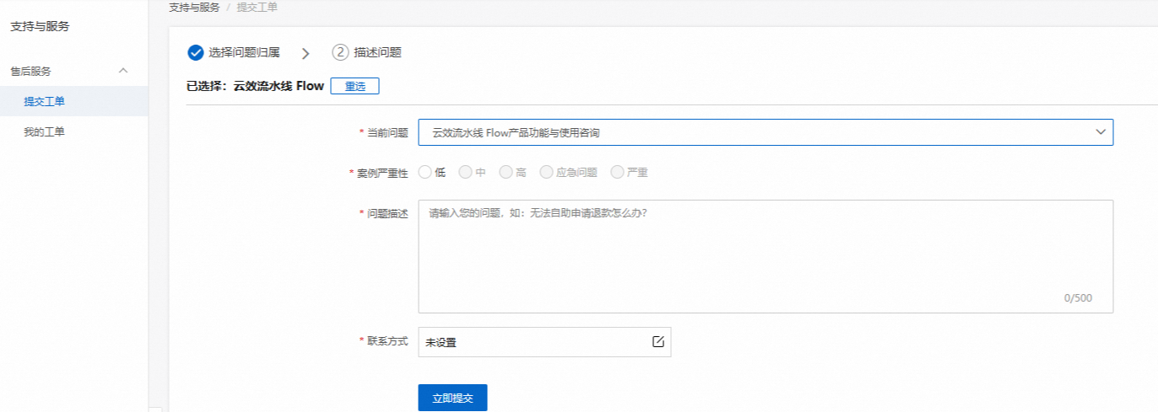Click the 重选 button
1158x412 pixels.
pyautogui.click(x=354, y=86)
